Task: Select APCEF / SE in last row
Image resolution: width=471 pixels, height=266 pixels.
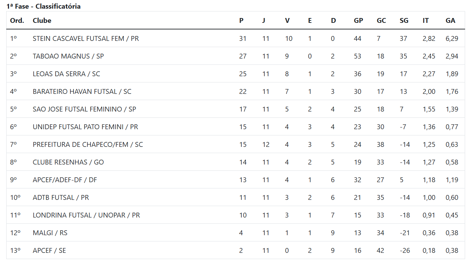Action: [x=49, y=250]
